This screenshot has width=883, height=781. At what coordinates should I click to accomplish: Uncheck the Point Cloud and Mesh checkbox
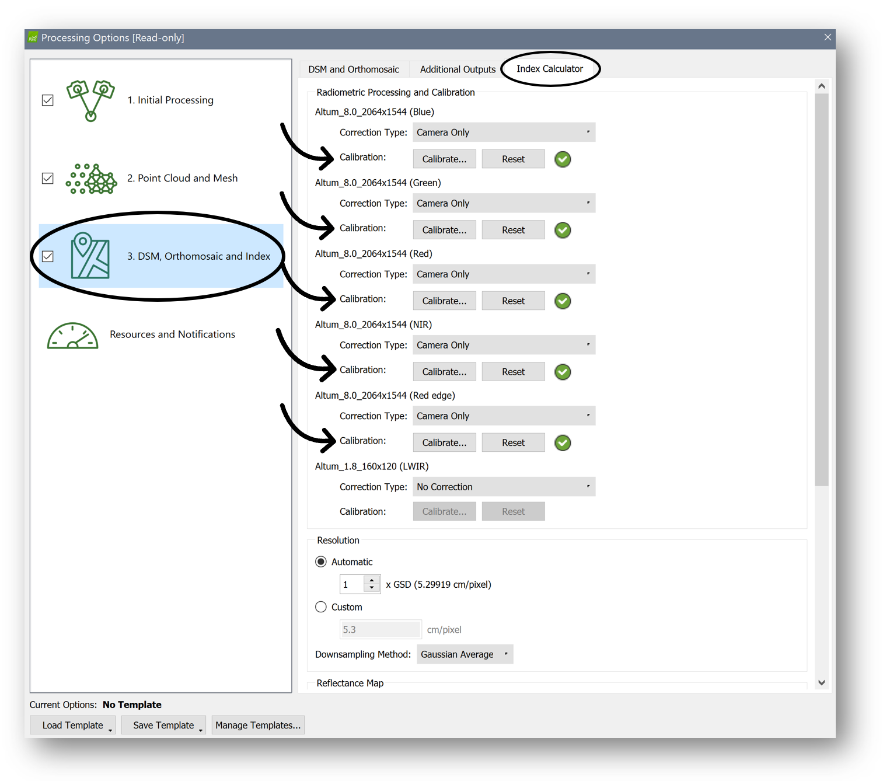coord(48,179)
